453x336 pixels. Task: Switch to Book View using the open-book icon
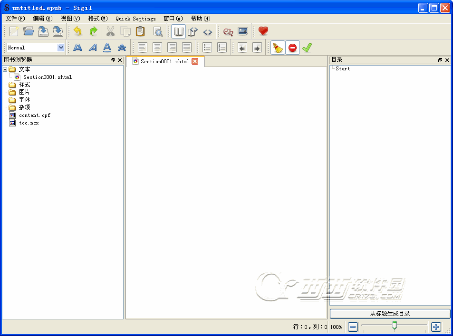click(x=179, y=32)
